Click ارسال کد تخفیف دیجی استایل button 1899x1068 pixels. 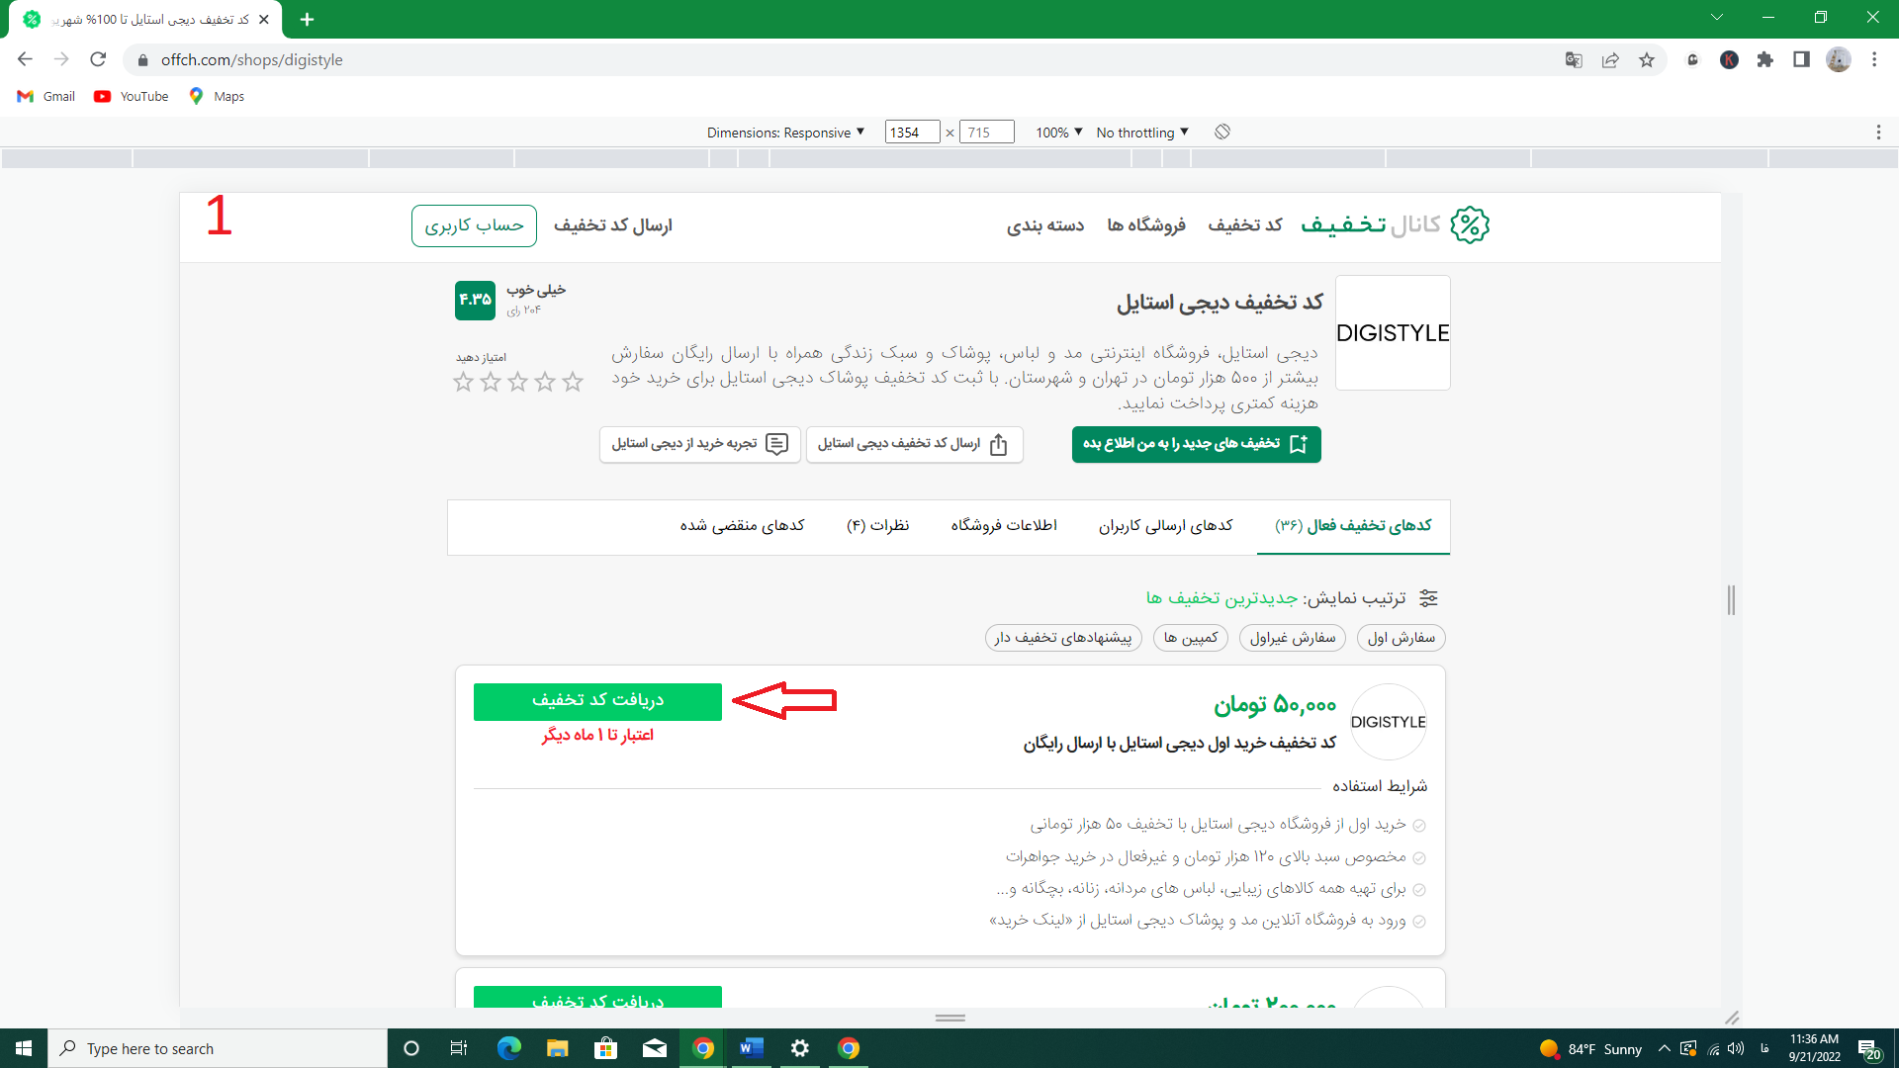pos(914,444)
